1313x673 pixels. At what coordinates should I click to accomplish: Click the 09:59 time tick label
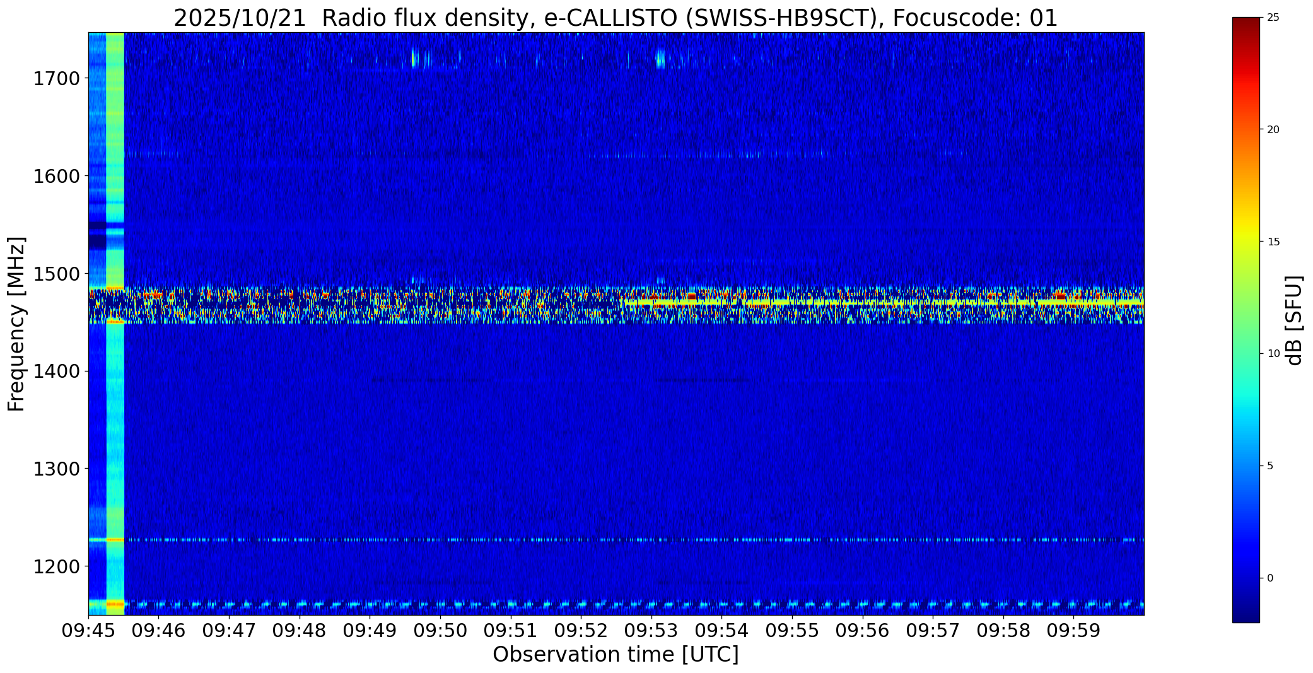[1073, 630]
